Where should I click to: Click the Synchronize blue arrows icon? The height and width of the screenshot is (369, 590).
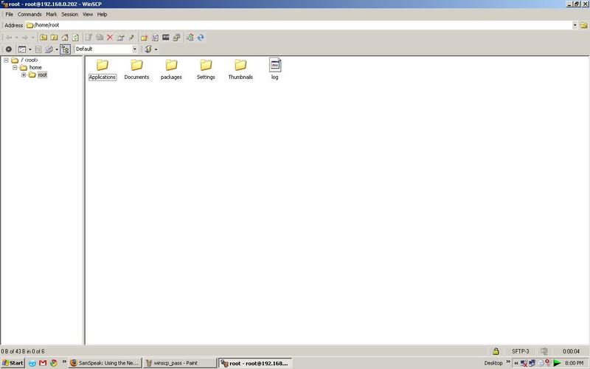(x=200, y=37)
